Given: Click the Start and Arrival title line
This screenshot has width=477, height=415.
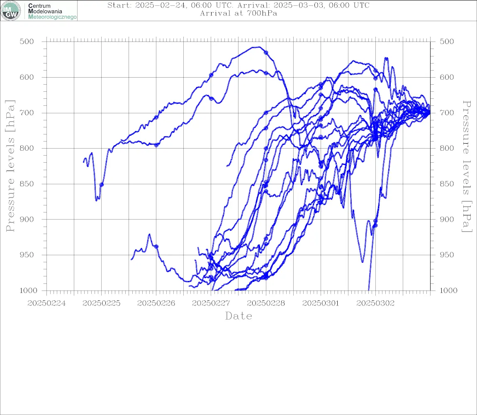Looking at the screenshot, I should coord(239,5).
